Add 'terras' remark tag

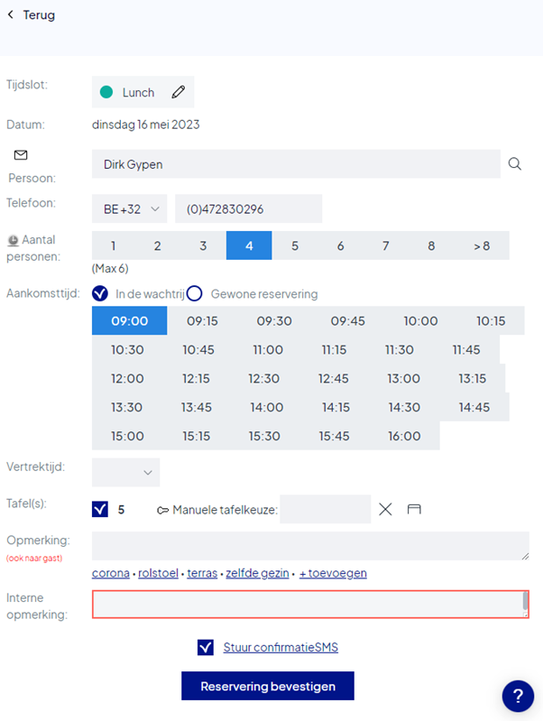pos(202,573)
